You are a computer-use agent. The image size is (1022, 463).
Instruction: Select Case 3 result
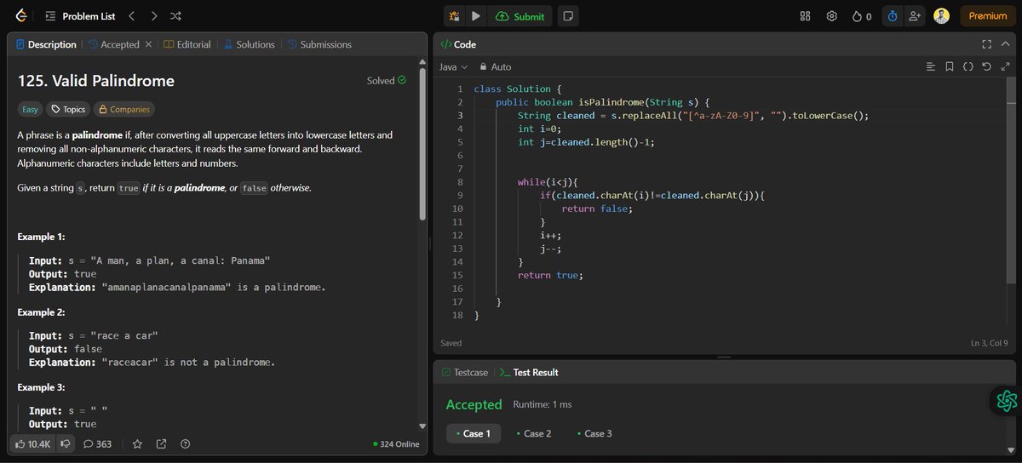594,433
